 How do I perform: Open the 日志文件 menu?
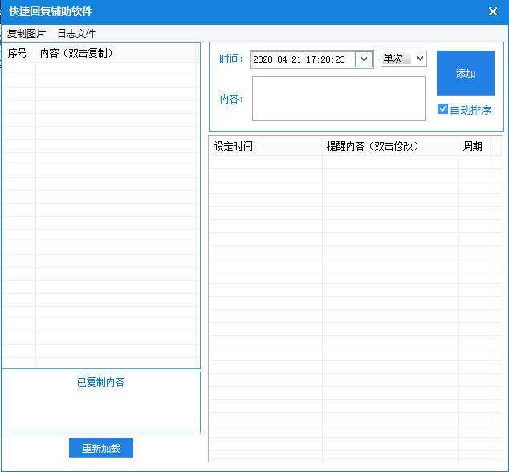point(76,34)
